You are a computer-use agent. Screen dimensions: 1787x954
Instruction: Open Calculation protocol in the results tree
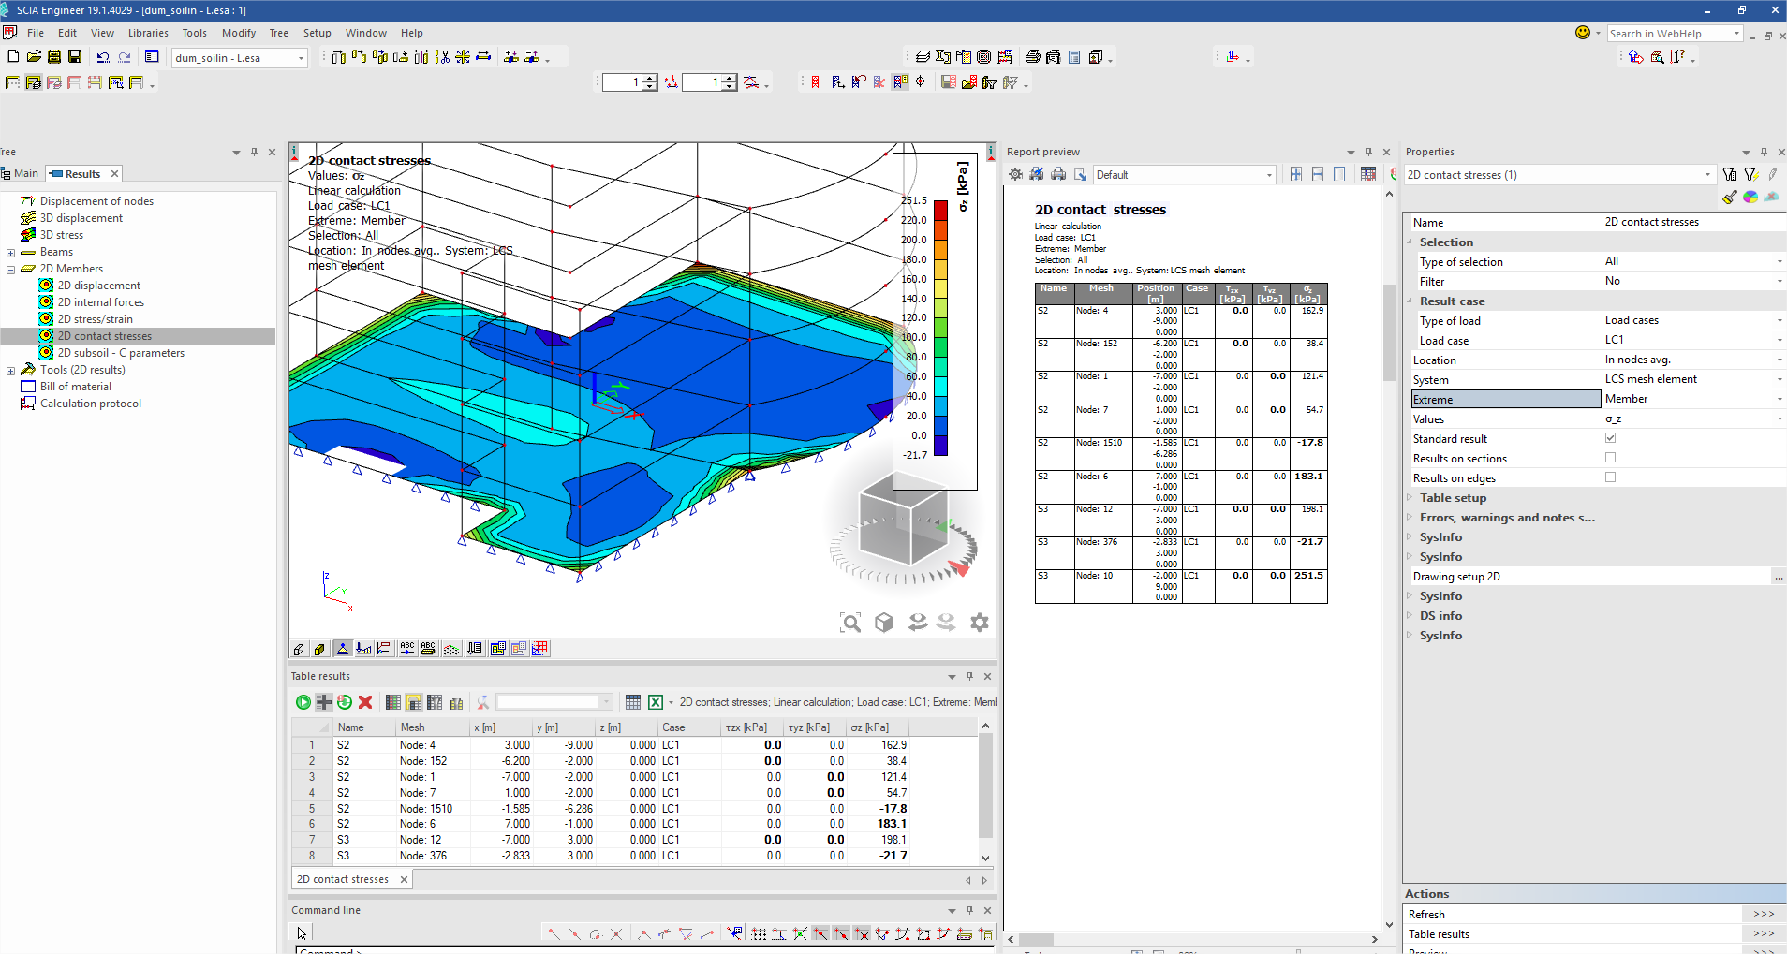(90, 404)
